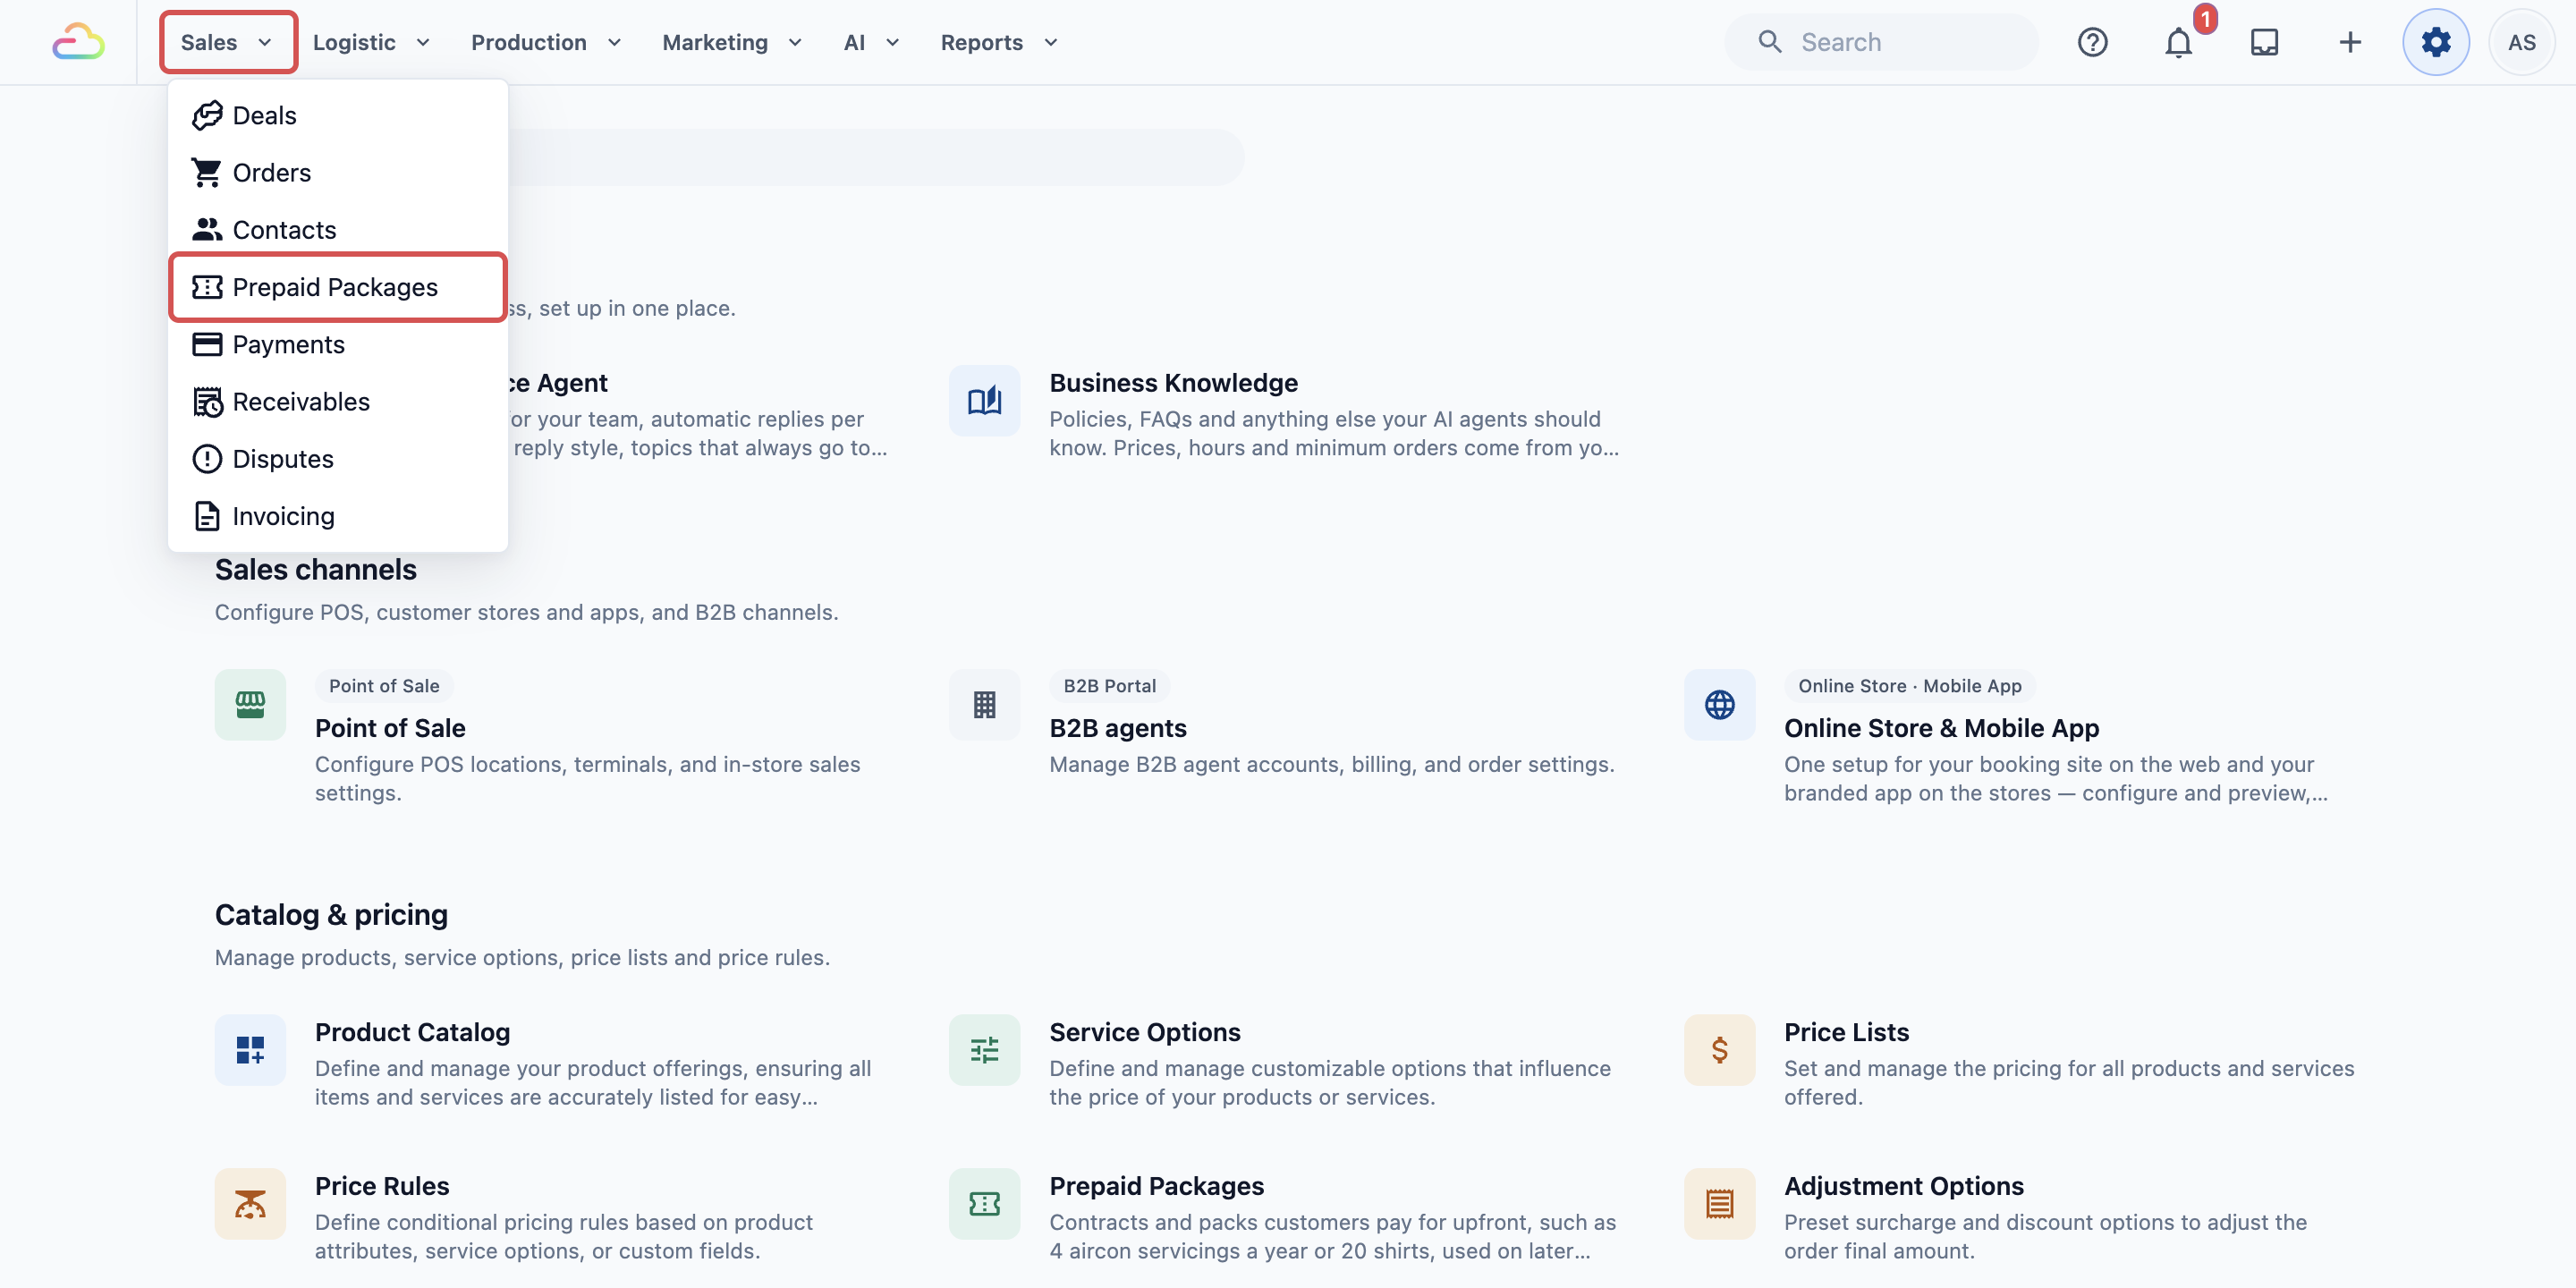Open the Point of Sale settings title
This screenshot has height=1288, width=2576.
coord(390,728)
